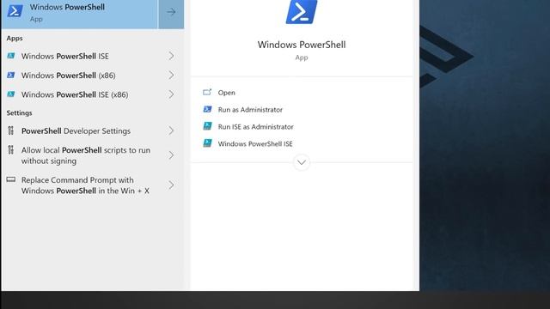The height and width of the screenshot is (309, 550).
Task: Expand options for Windows PowerShell (x86)
Action: coord(171,76)
